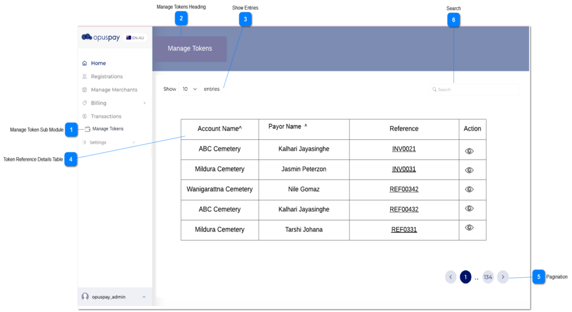Click the Manage Tokens heading tab
This screenshot has height=312, width=572.
point(190,49)
